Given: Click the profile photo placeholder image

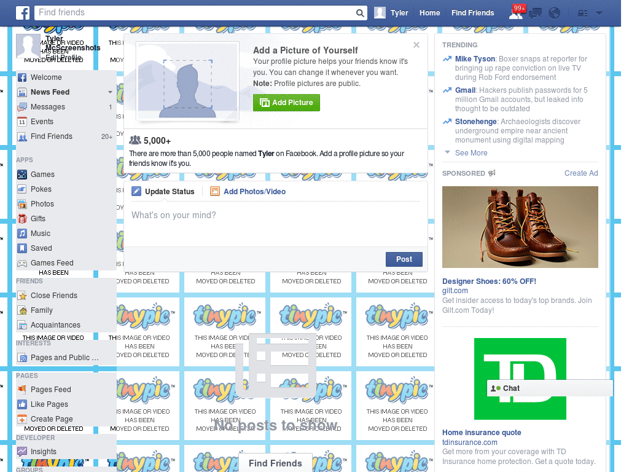Looking at the screenshot, I should [x=187, y=81].
